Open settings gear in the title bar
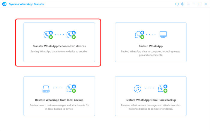Image resolution: width=210 pixels, height=131 pixels. click(183, 4)
